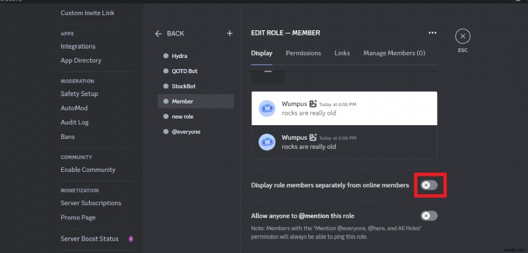The height and width of the screenshot is (253, 528).
Task: Select the QOTD Bot role
Action: [195, 71]
